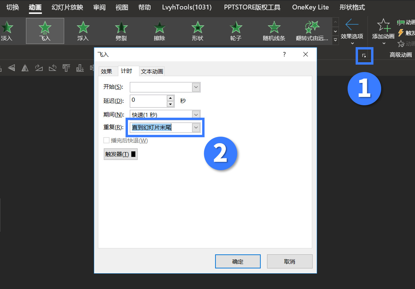This screenshot has width=415, height=289.
Task: Select the 轮子 (Wheel) animation effect
Action: 236,31
